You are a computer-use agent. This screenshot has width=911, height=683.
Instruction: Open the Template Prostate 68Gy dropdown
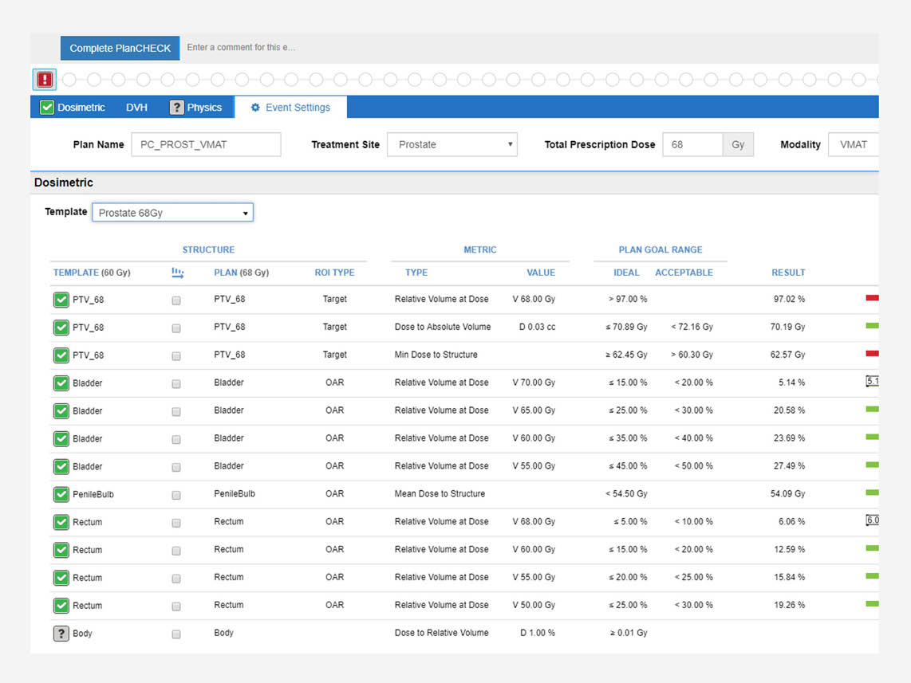tap(172, 213)
